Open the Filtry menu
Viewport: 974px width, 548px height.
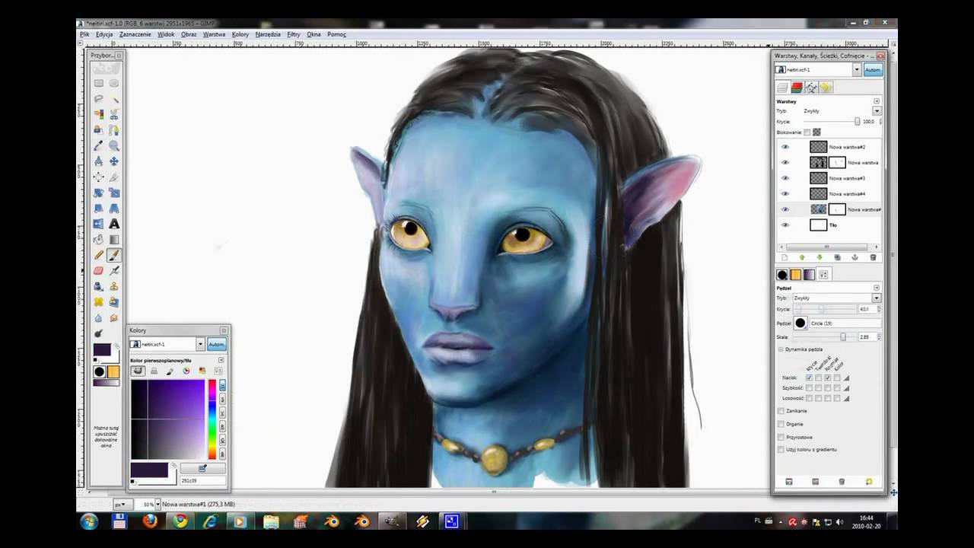[293, 34]
